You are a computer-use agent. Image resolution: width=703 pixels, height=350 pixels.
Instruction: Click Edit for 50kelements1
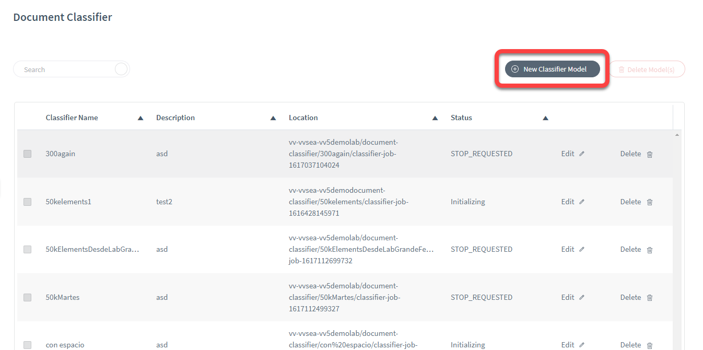pos(568,202)
